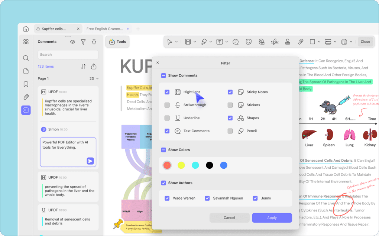Select the Signature tool
Viewport: 379px width, 236px height.
(274, 41)
